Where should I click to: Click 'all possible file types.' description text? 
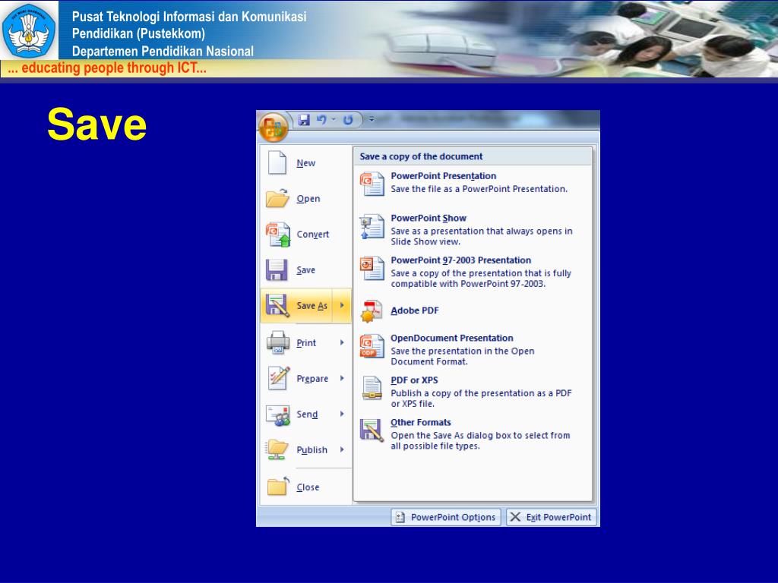coord(435,446)
